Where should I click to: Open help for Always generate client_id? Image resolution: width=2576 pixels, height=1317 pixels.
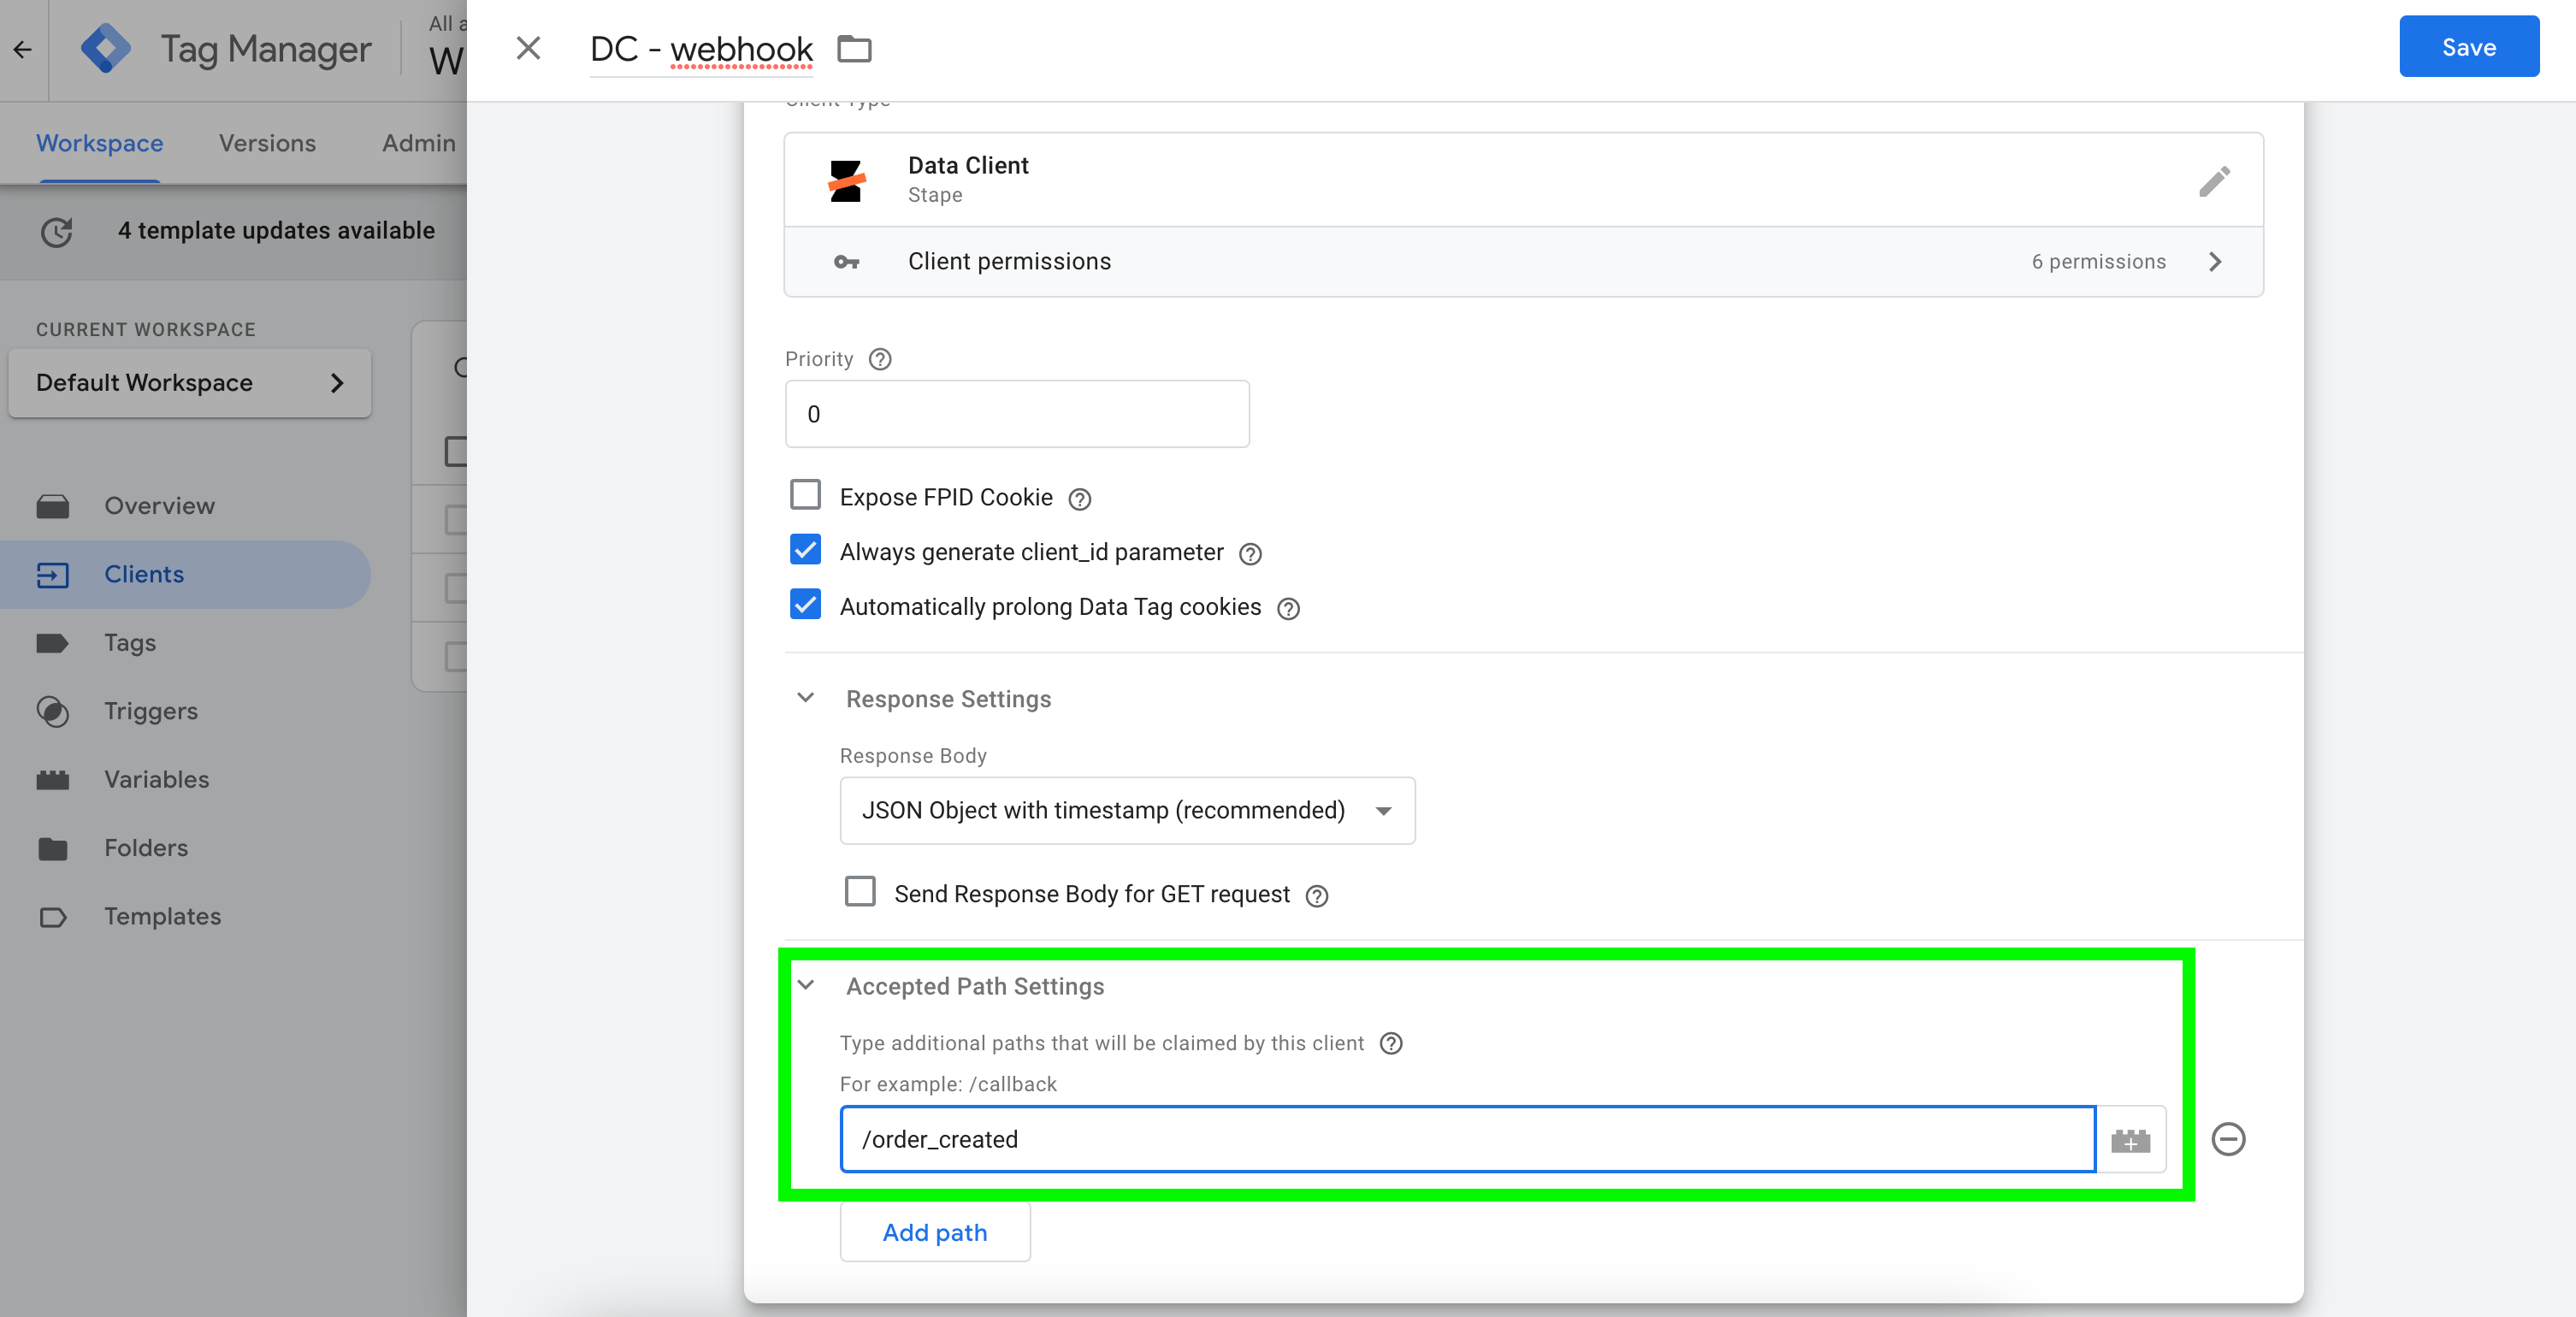(1250, 553)
